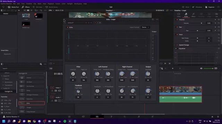The image size is (222, 124).
Task: Mute the timeline monitor volume icon
Action: 201,69
